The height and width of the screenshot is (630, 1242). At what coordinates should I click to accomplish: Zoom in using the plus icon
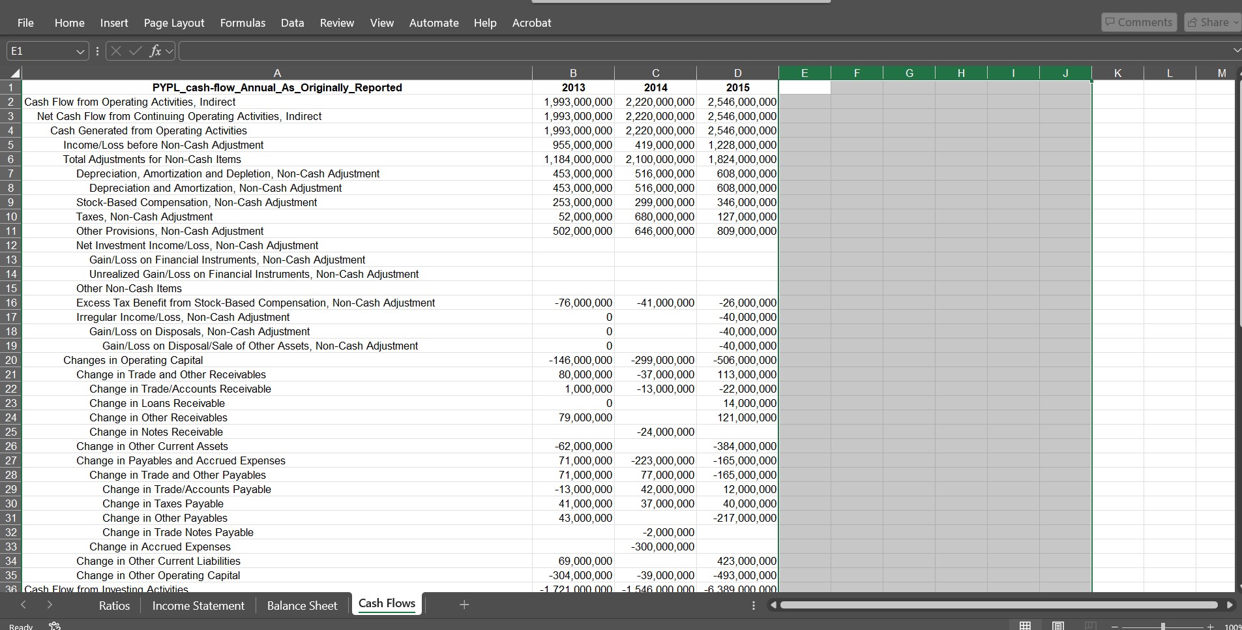[x=1210, y=627]
